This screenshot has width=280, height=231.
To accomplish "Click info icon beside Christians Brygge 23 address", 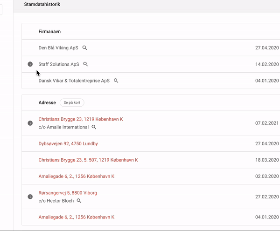I will pos(30,123).
